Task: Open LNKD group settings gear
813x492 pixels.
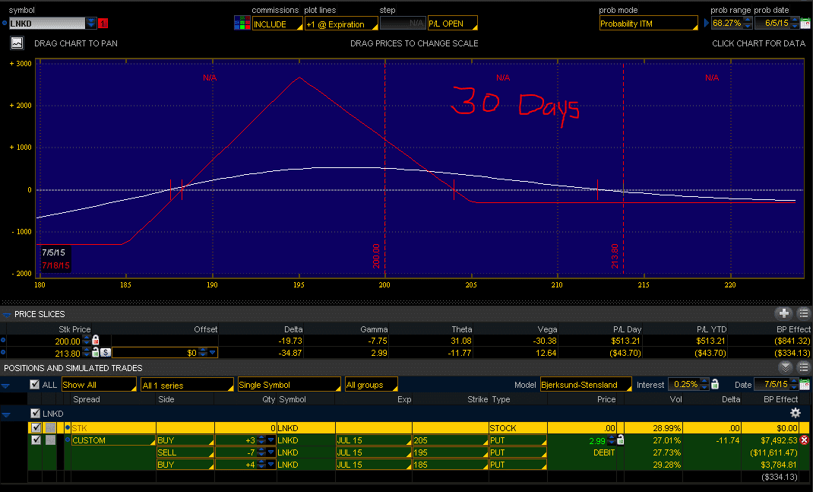Action: click(795, 413)
